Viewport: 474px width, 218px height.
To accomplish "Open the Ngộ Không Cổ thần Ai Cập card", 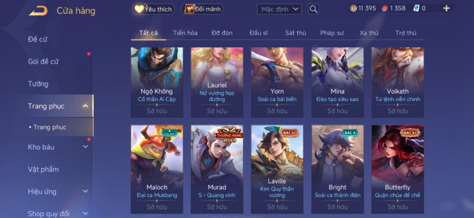I will [157, 82].
